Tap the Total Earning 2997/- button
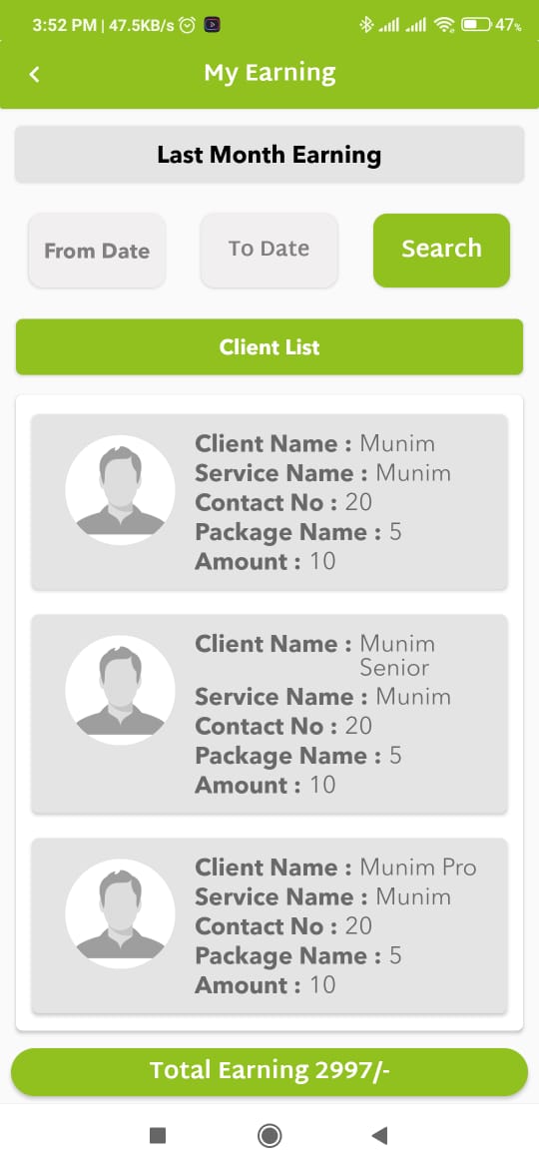The image size is (539, 1168). (x=269, y=1071)
